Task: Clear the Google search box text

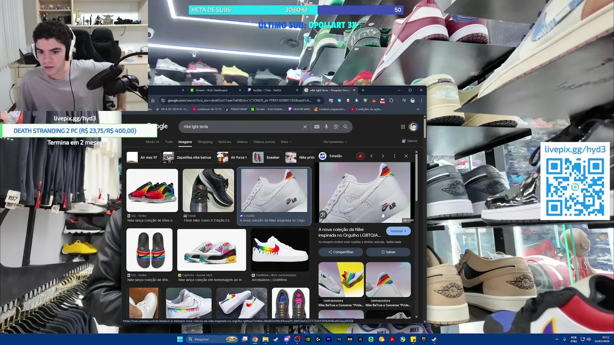Action: (305, 126)
